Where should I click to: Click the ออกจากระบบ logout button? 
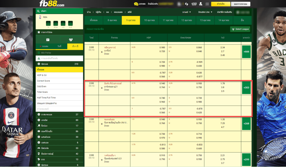(x=240, y=4)
